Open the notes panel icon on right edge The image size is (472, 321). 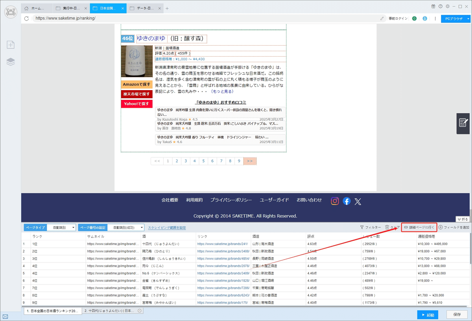pos(464,123)
